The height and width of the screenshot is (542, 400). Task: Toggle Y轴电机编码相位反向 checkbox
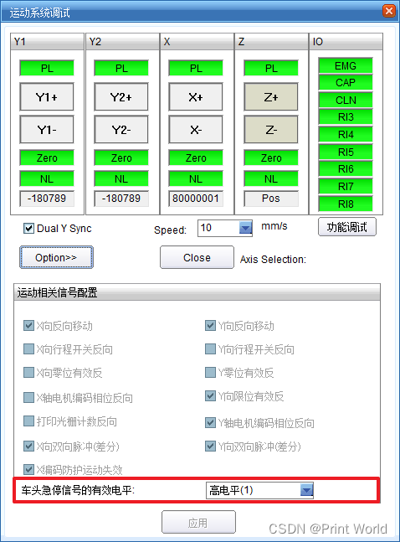[x=210, y=422]
